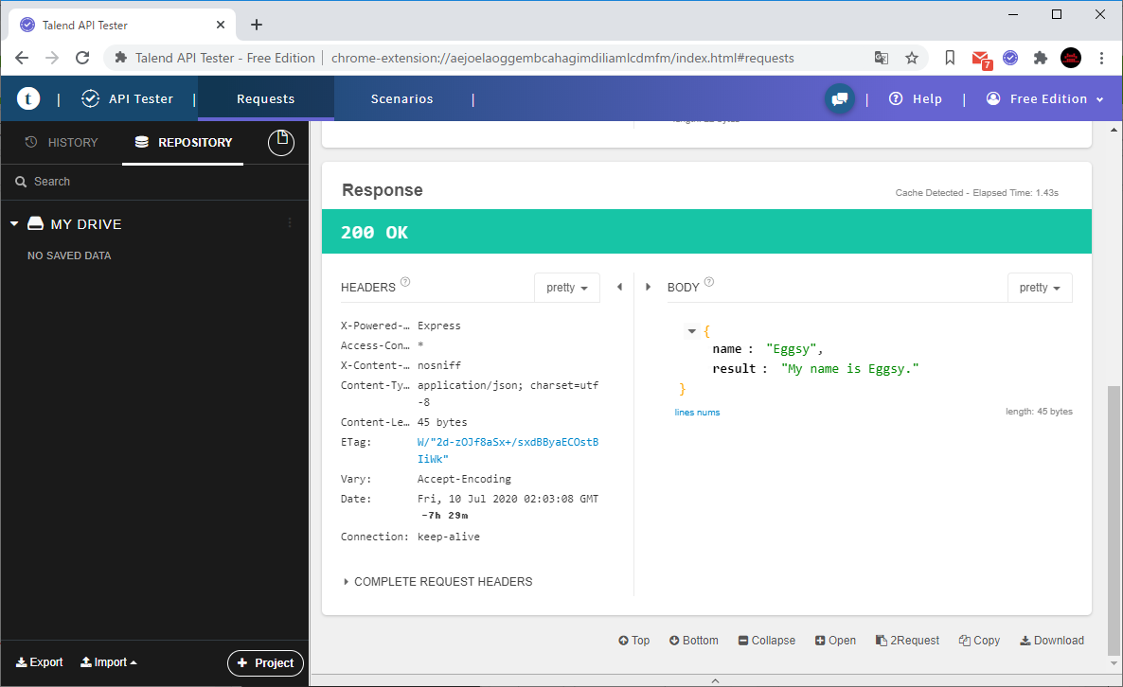Select the REPOSITORY tab

click(x=184, y=142)
